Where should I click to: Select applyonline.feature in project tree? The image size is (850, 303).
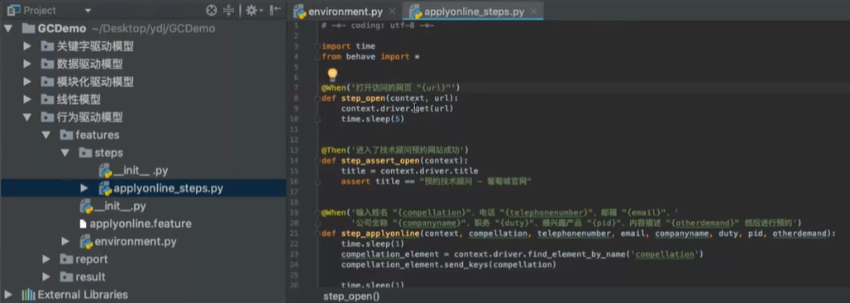[x=141, y=224]
